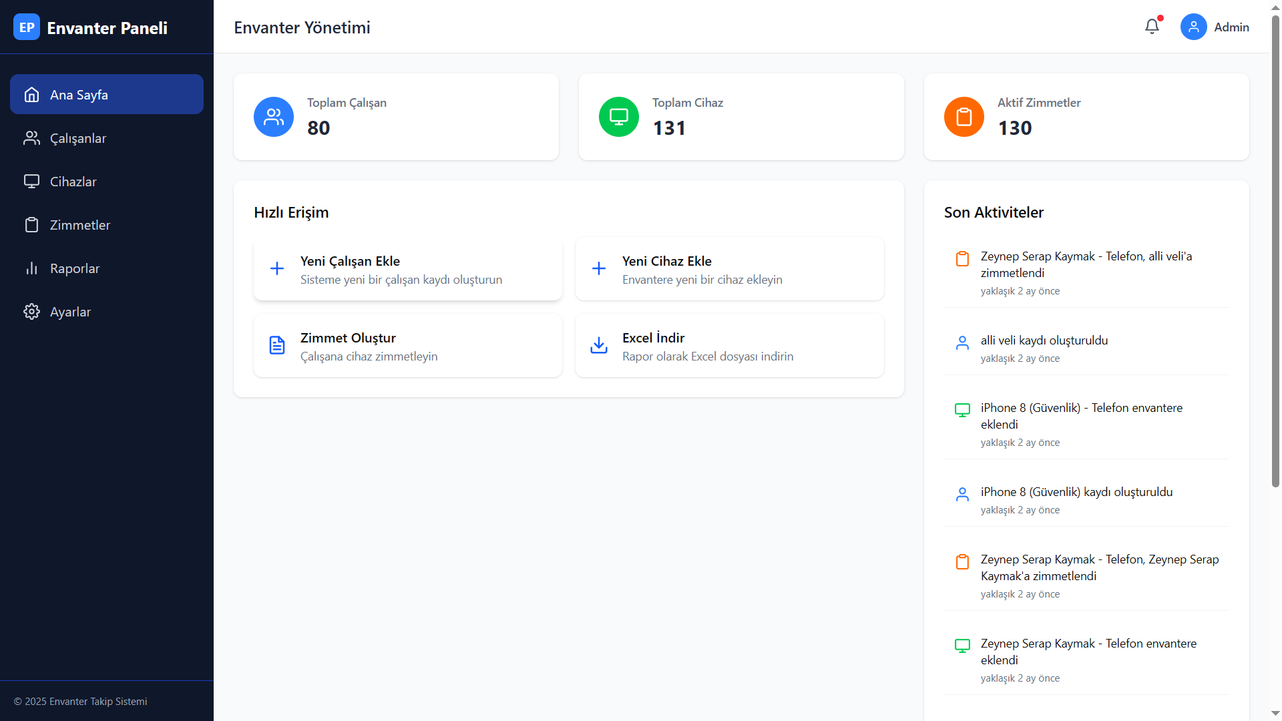Viewport: 1282px width, 721px height.
Task: Click plus icon beside Yeni Cihaz Ekle
Action: point(599,268)
